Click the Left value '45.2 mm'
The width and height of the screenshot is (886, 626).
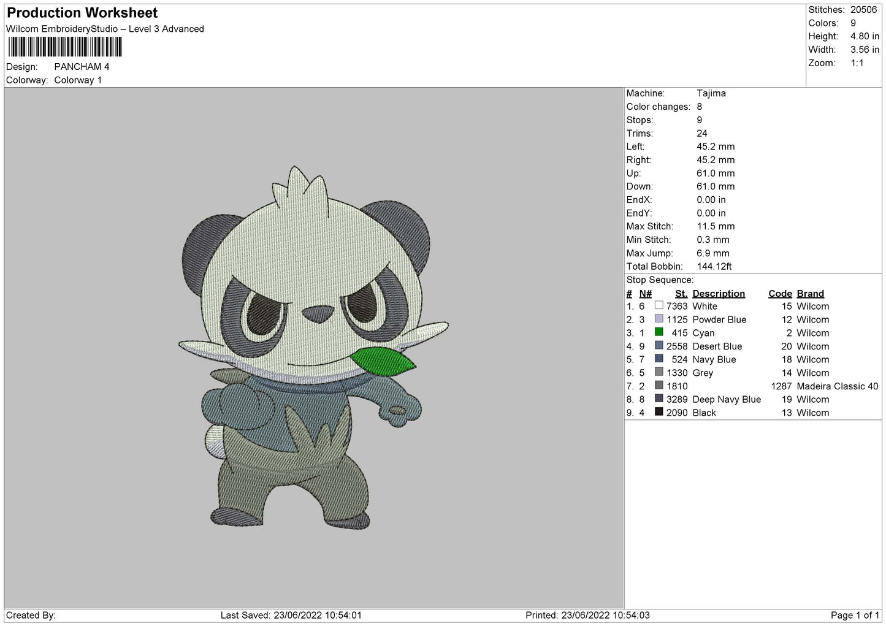[x=716, y=147]
